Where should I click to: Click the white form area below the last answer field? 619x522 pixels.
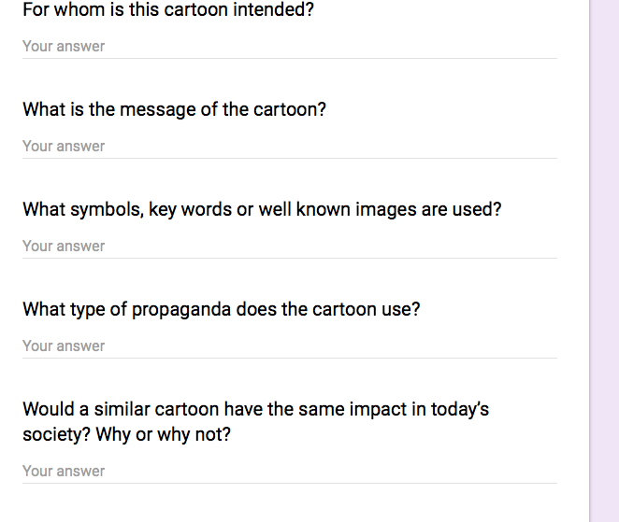(289, 504)
